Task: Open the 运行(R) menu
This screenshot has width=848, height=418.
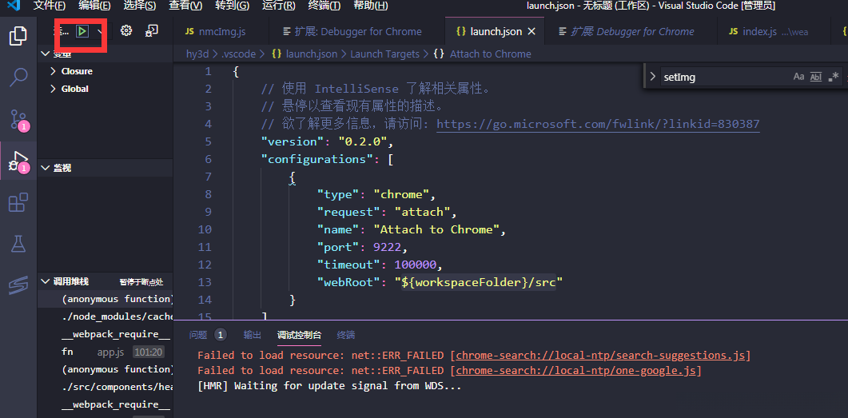Action: point(278,6)
